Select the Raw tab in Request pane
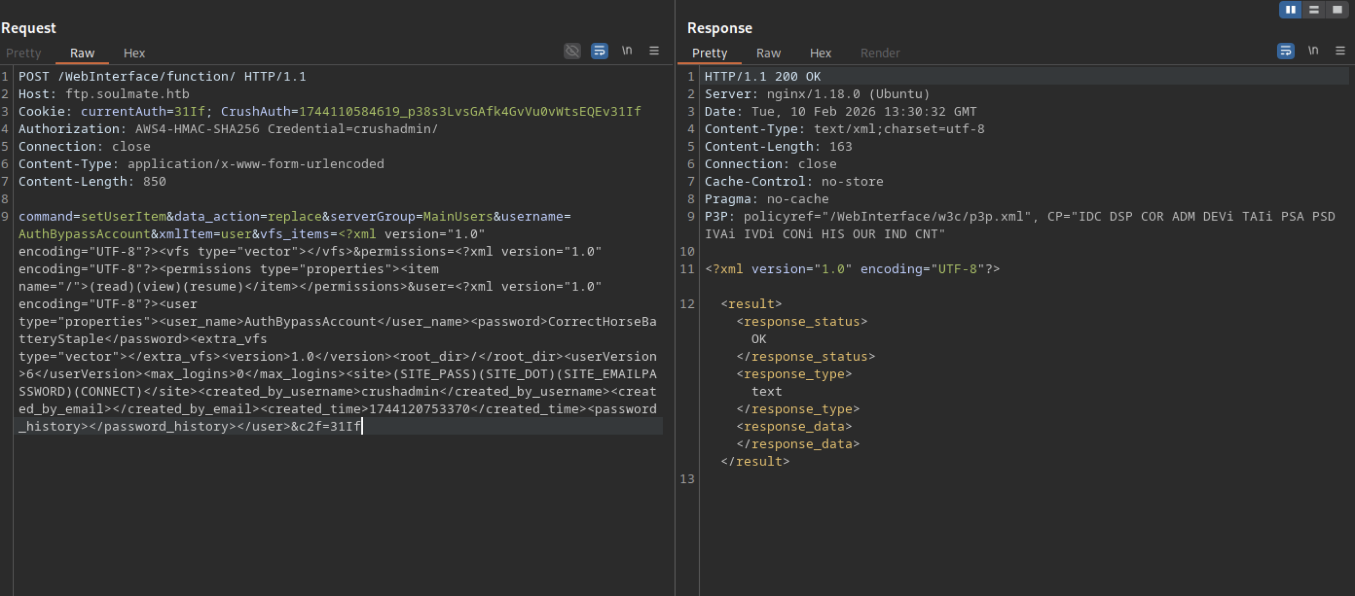This screenshot has height=596, width=1355. click(x=82, y=53)
